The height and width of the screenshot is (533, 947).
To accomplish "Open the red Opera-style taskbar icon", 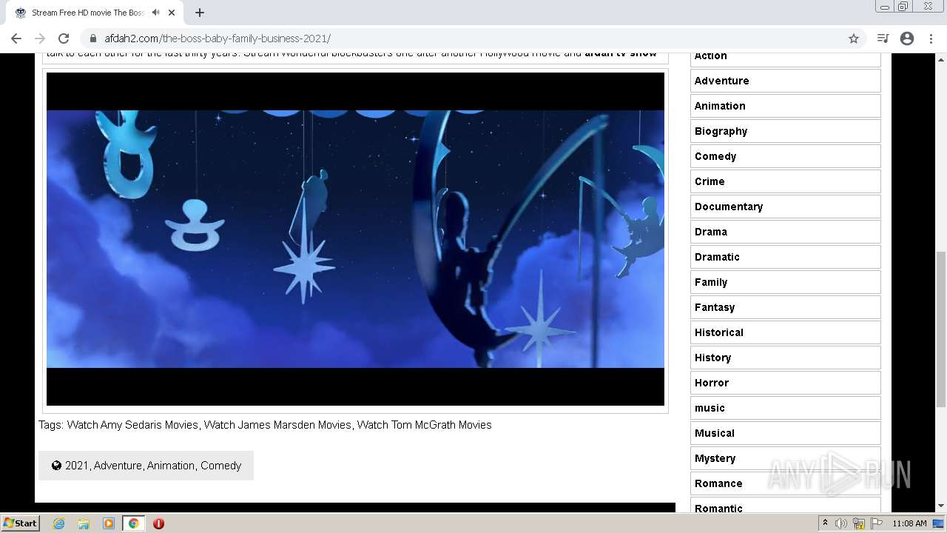I will (x=158, y=523).
